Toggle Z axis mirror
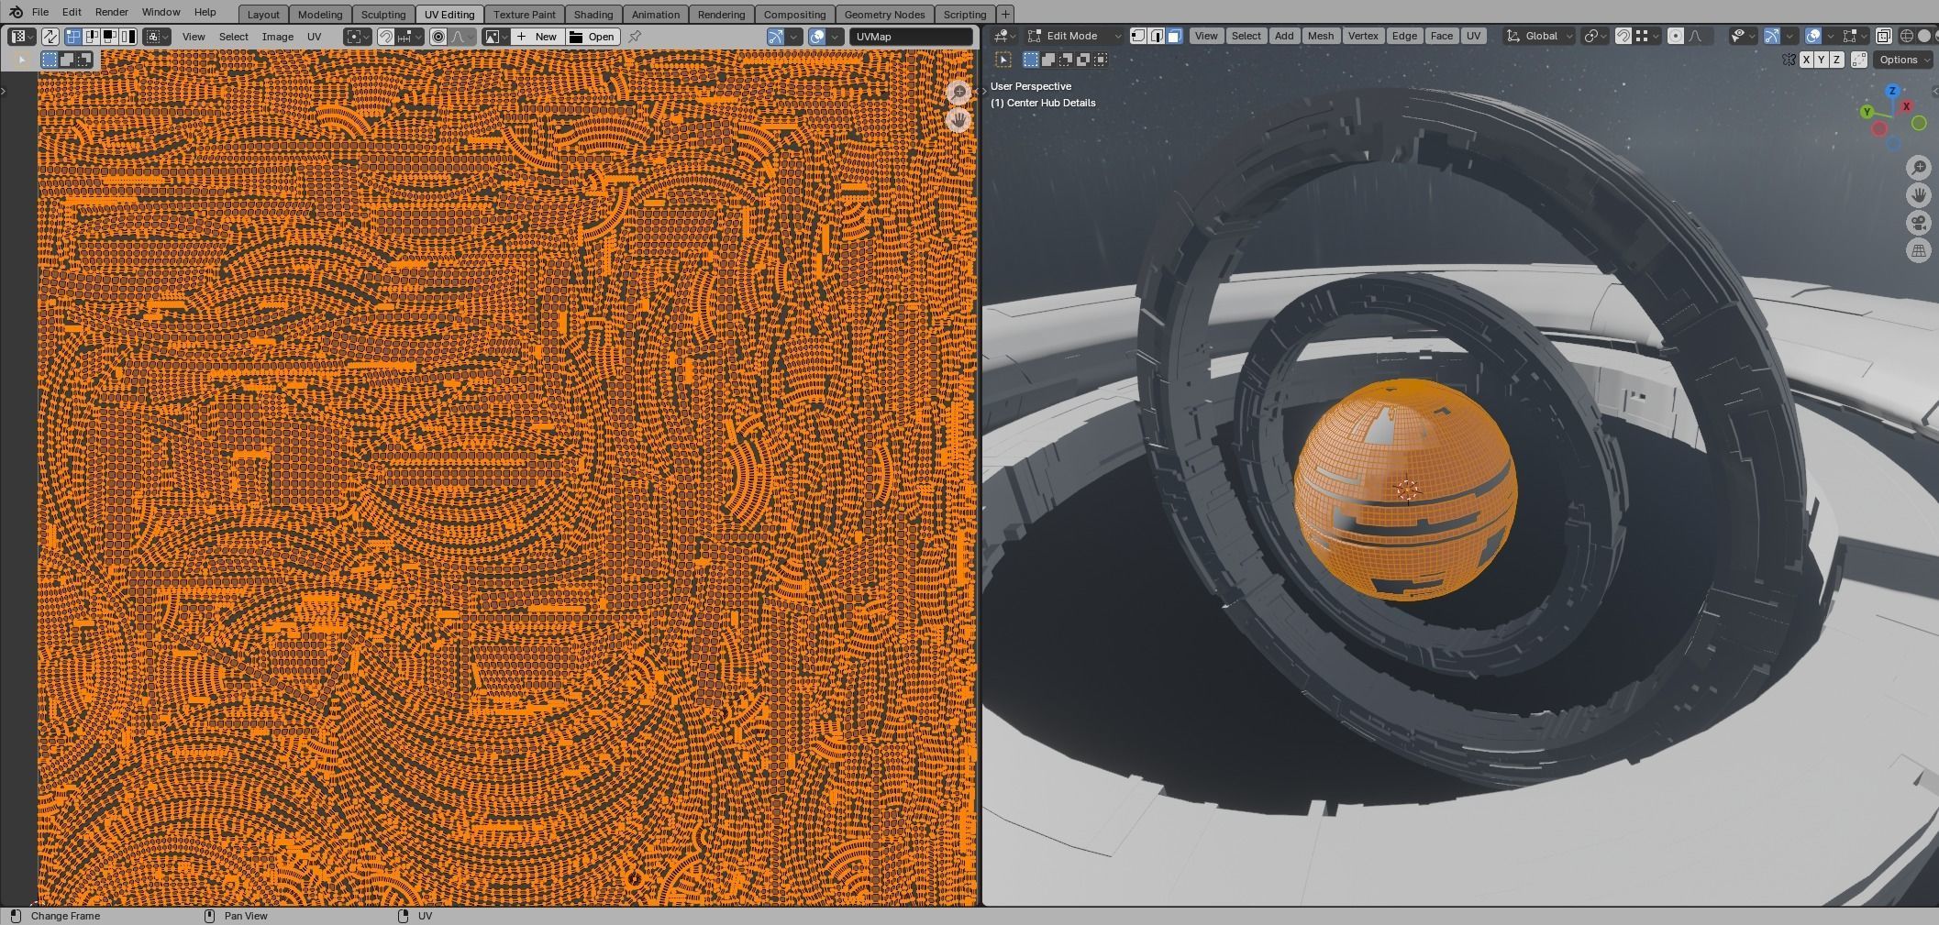1939x925 pixels. [x=1836, y=60]
